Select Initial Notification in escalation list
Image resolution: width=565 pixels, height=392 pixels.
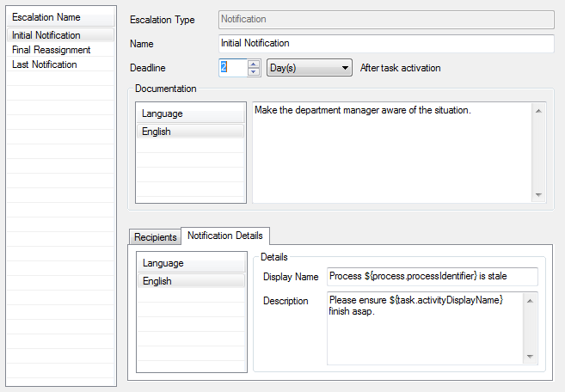(46, 35)
